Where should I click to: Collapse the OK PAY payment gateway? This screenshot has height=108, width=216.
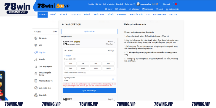(114, 43)
